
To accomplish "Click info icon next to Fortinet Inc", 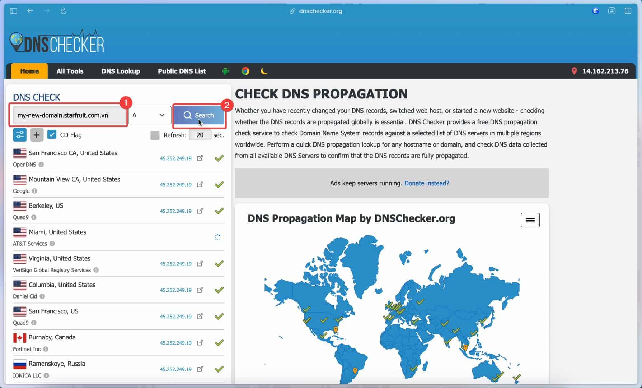I will pos(46,349).
